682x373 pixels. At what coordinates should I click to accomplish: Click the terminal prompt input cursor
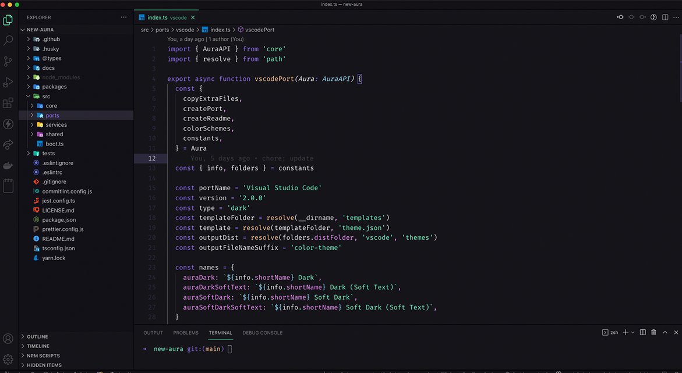coord(229,349)
